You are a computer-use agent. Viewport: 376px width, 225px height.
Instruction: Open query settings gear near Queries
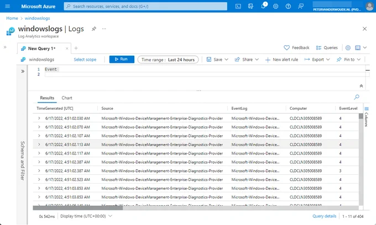click(348, 48)
